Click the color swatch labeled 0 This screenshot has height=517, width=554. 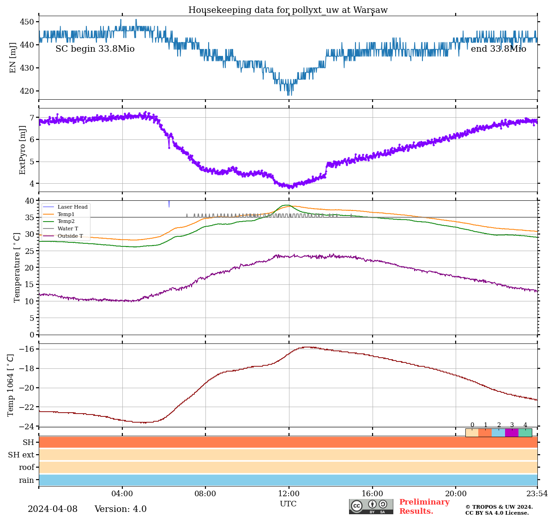(472, 433)
